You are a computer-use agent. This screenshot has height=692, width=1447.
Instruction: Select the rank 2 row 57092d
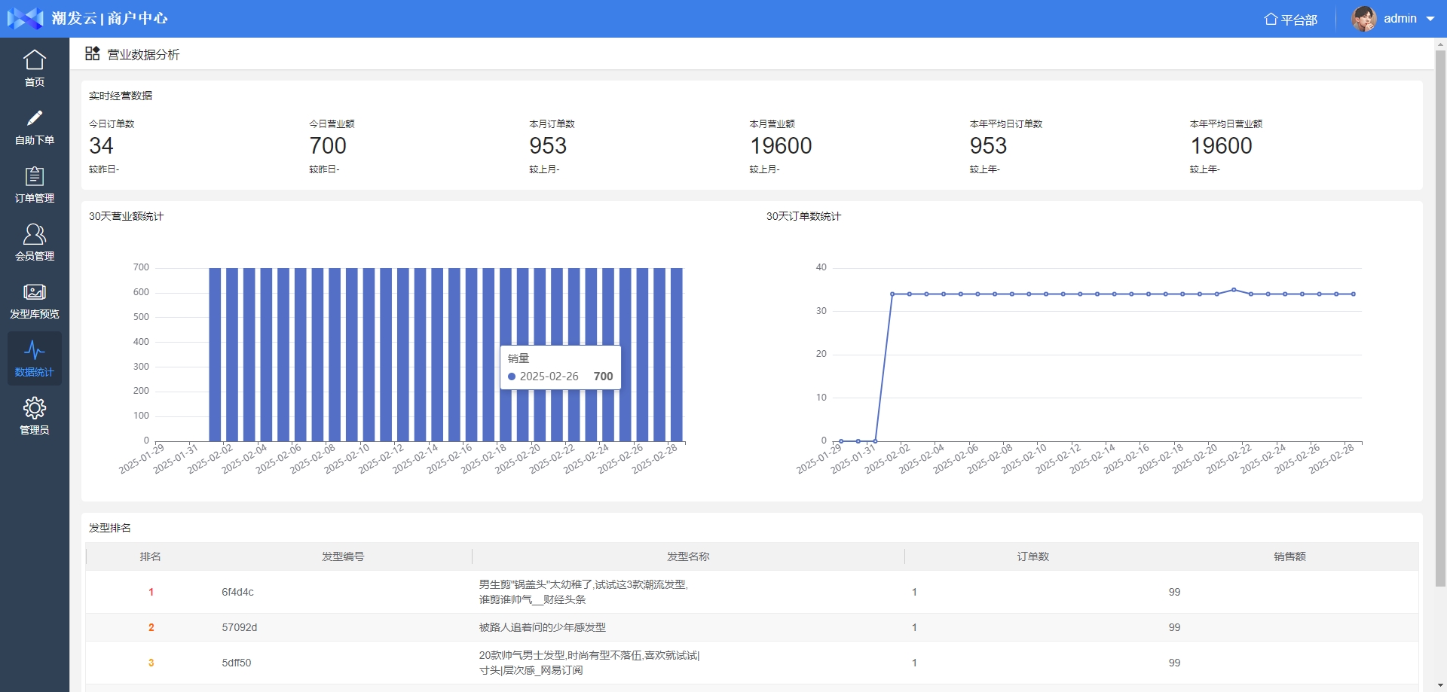click(239, 627)
